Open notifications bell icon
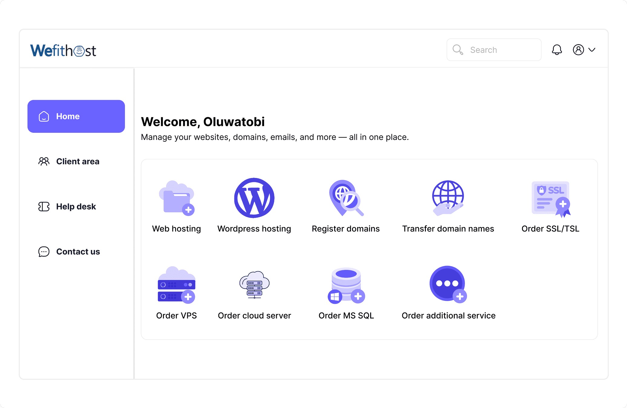 point(557,50)
